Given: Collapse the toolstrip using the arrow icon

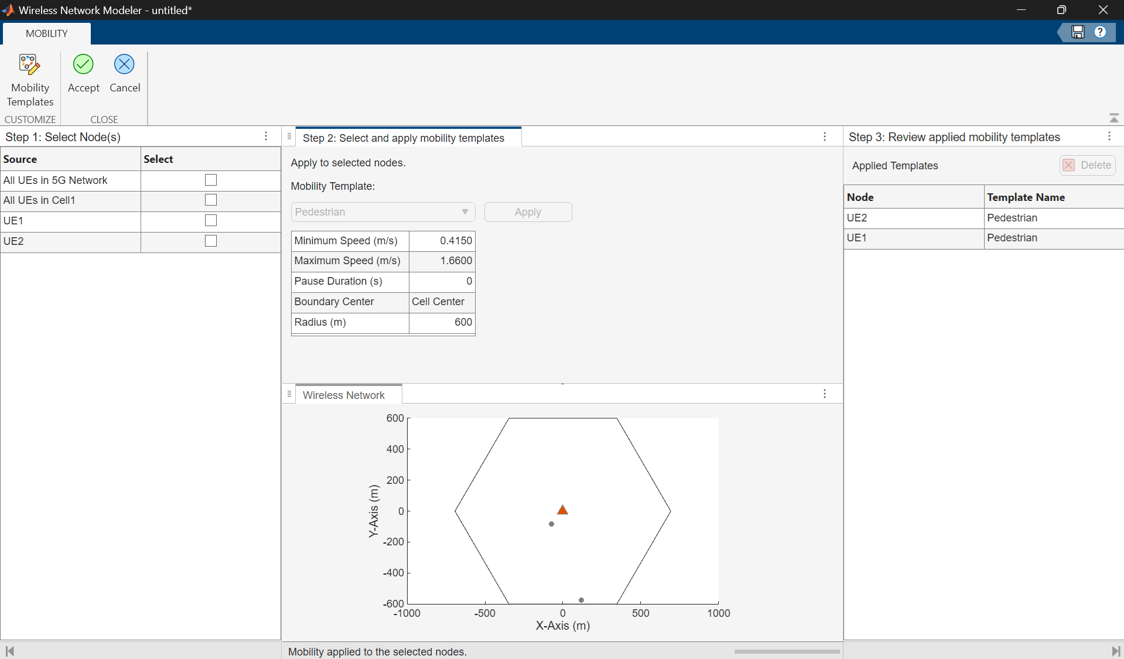Looking at the screenshot, I should [x=1113, y=118].
